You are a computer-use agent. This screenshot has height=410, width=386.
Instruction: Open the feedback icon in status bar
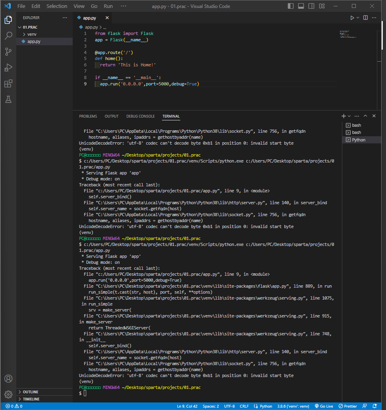click(x=365, y=406)
